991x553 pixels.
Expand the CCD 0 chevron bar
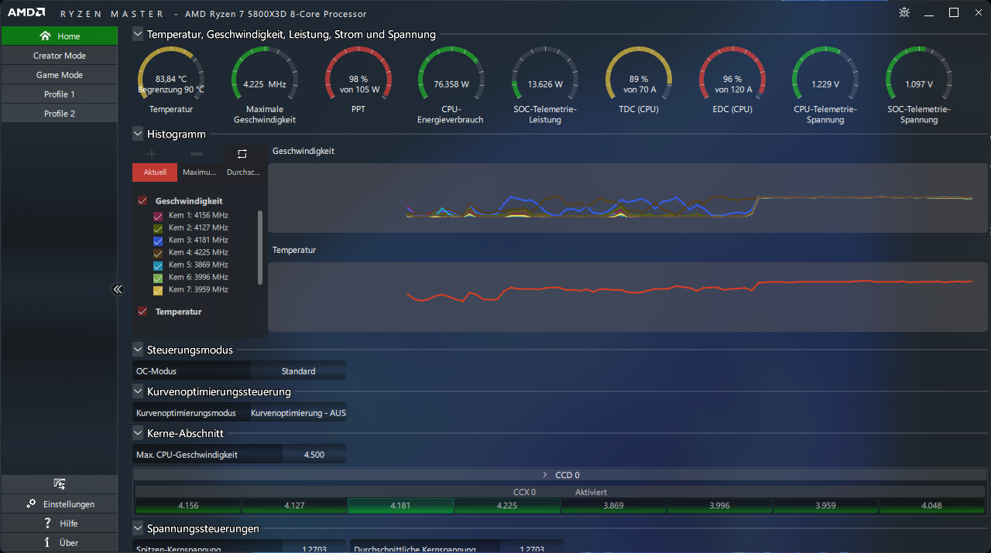point(561,475)
